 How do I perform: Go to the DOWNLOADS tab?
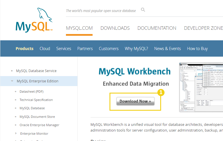(115, 28)
